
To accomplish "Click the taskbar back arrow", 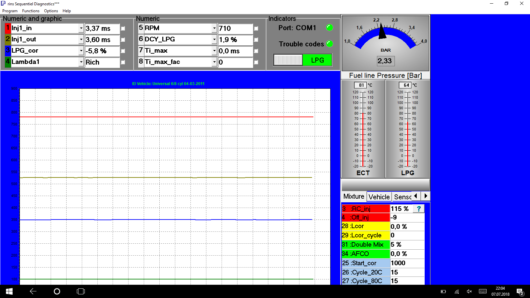I will (x=33, y=291).
